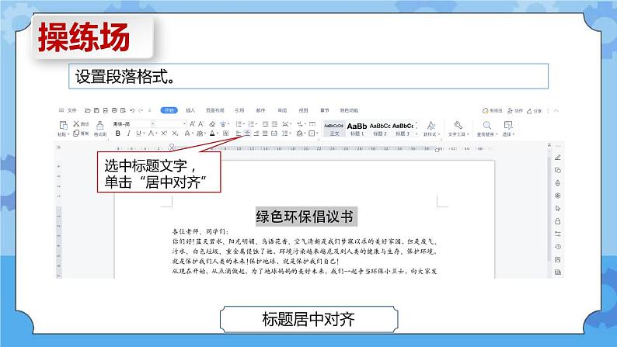Click the pen icon in right sidebar

coord(558,158)
